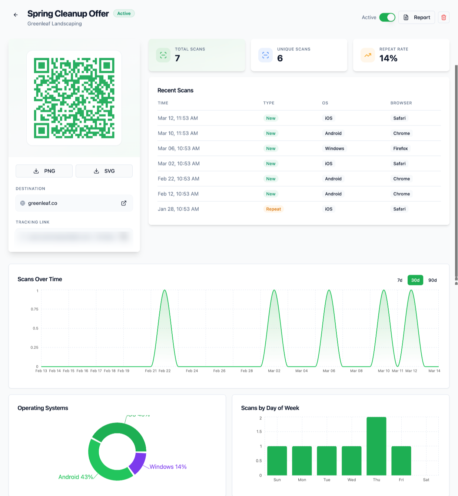The image size is (458, 496).
Task: Download QR code as PNG
Action: (x=44, y=171)
